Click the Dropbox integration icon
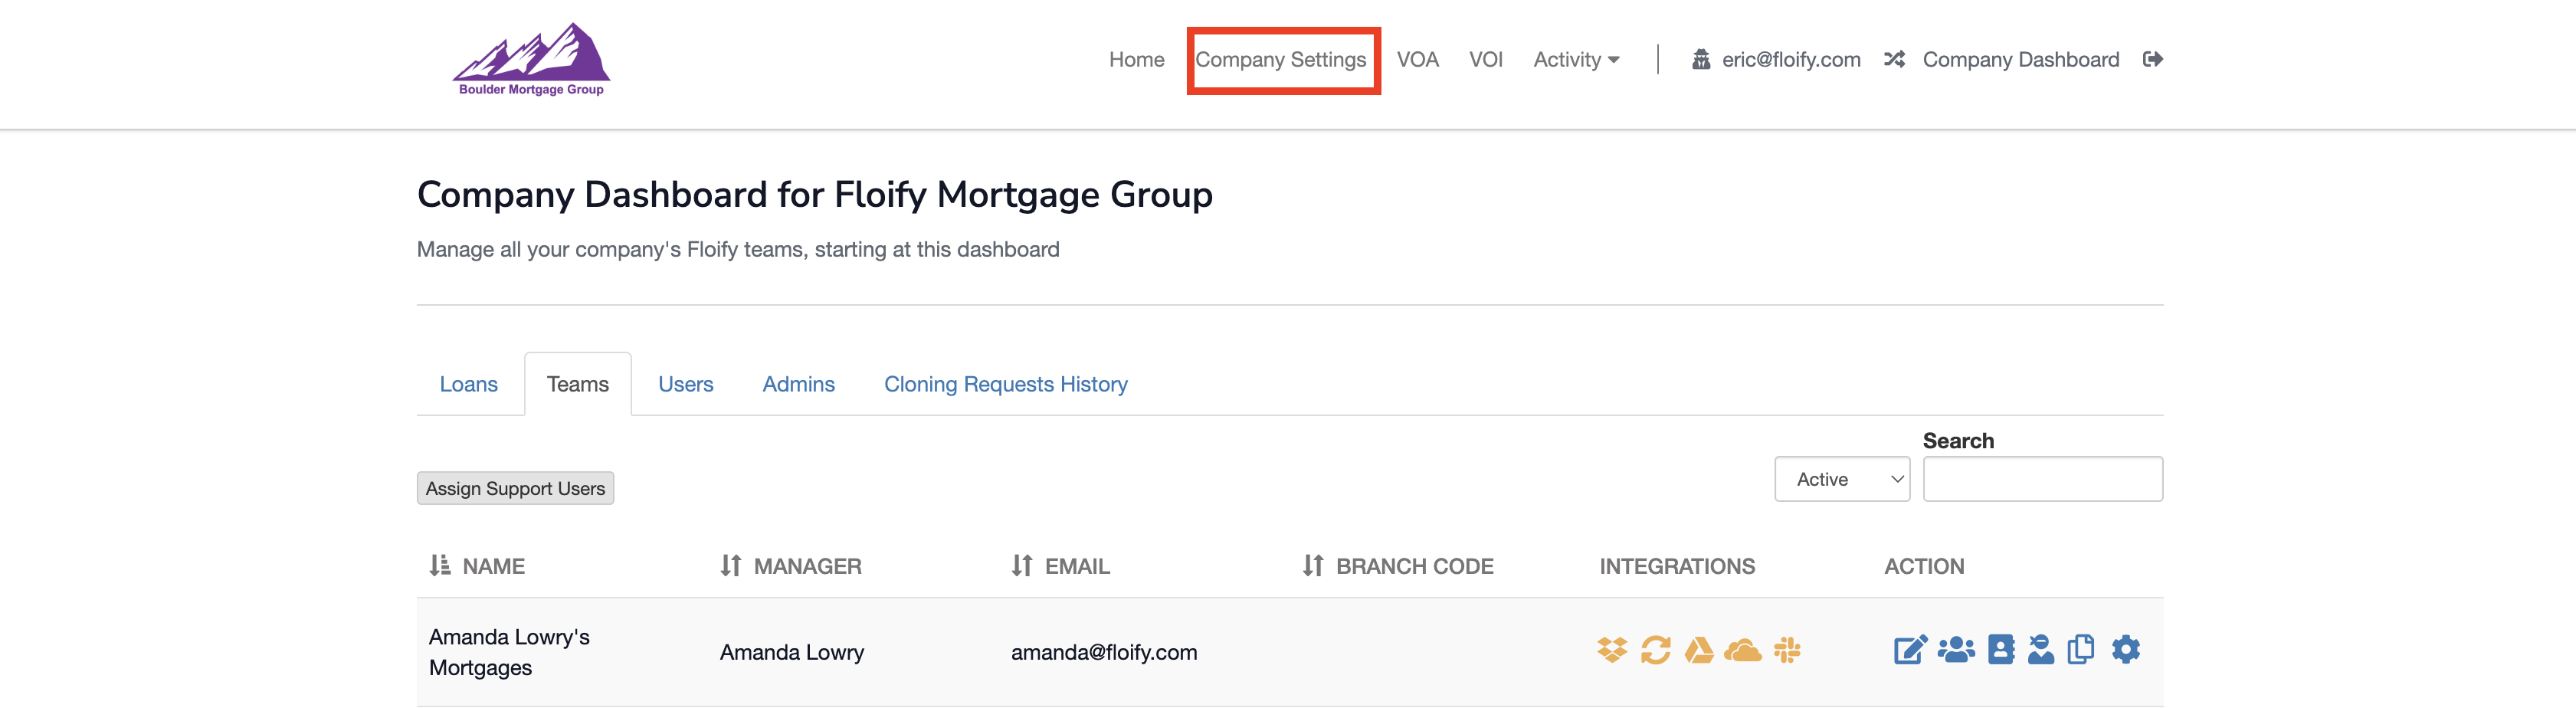 click(x=1612, y=650)
